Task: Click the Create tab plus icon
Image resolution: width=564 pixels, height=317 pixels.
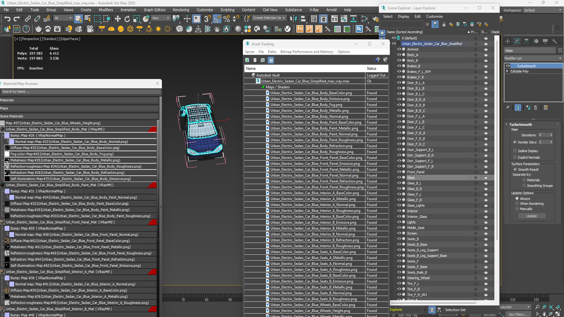Action: 508,41
